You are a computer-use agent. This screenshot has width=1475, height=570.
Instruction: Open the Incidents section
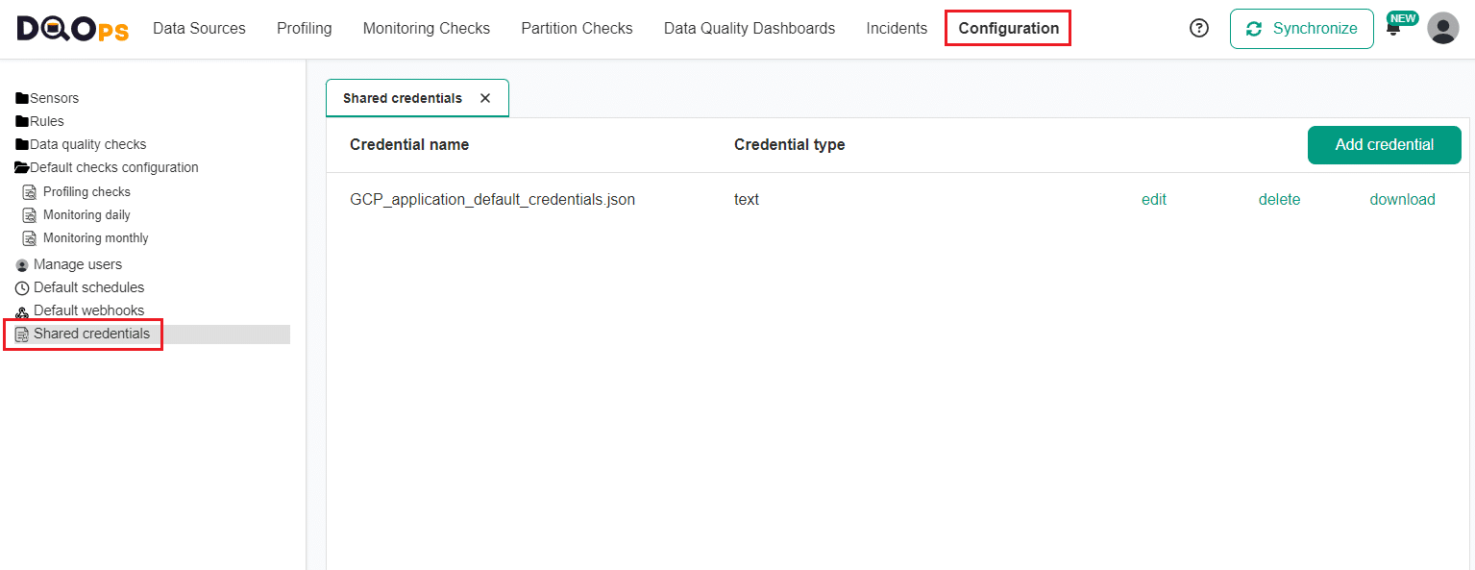897,29
